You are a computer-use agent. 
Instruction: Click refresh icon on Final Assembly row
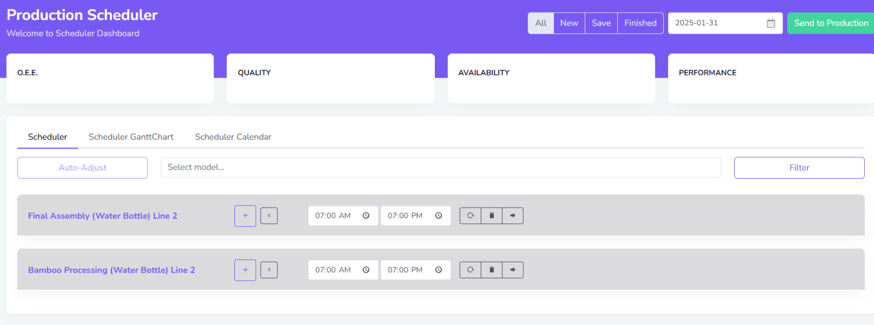tap(470, 216)
